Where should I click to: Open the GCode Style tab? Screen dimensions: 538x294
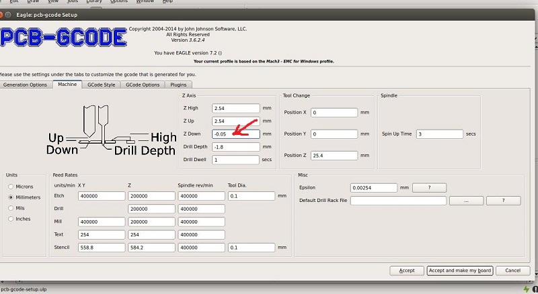pyautogui.click(x=102, y=85)
